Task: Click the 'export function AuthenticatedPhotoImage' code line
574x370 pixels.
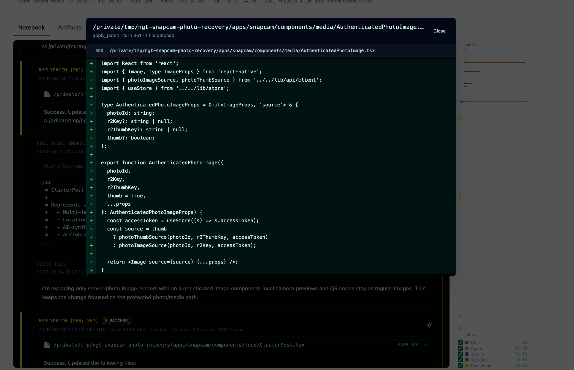Action: [162, 163]
